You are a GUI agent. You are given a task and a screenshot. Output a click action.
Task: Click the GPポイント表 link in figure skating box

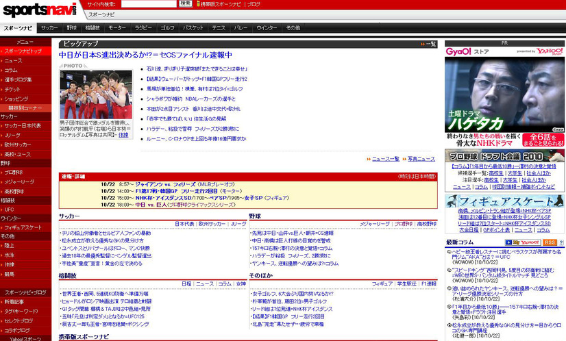[x=497, y=230]
